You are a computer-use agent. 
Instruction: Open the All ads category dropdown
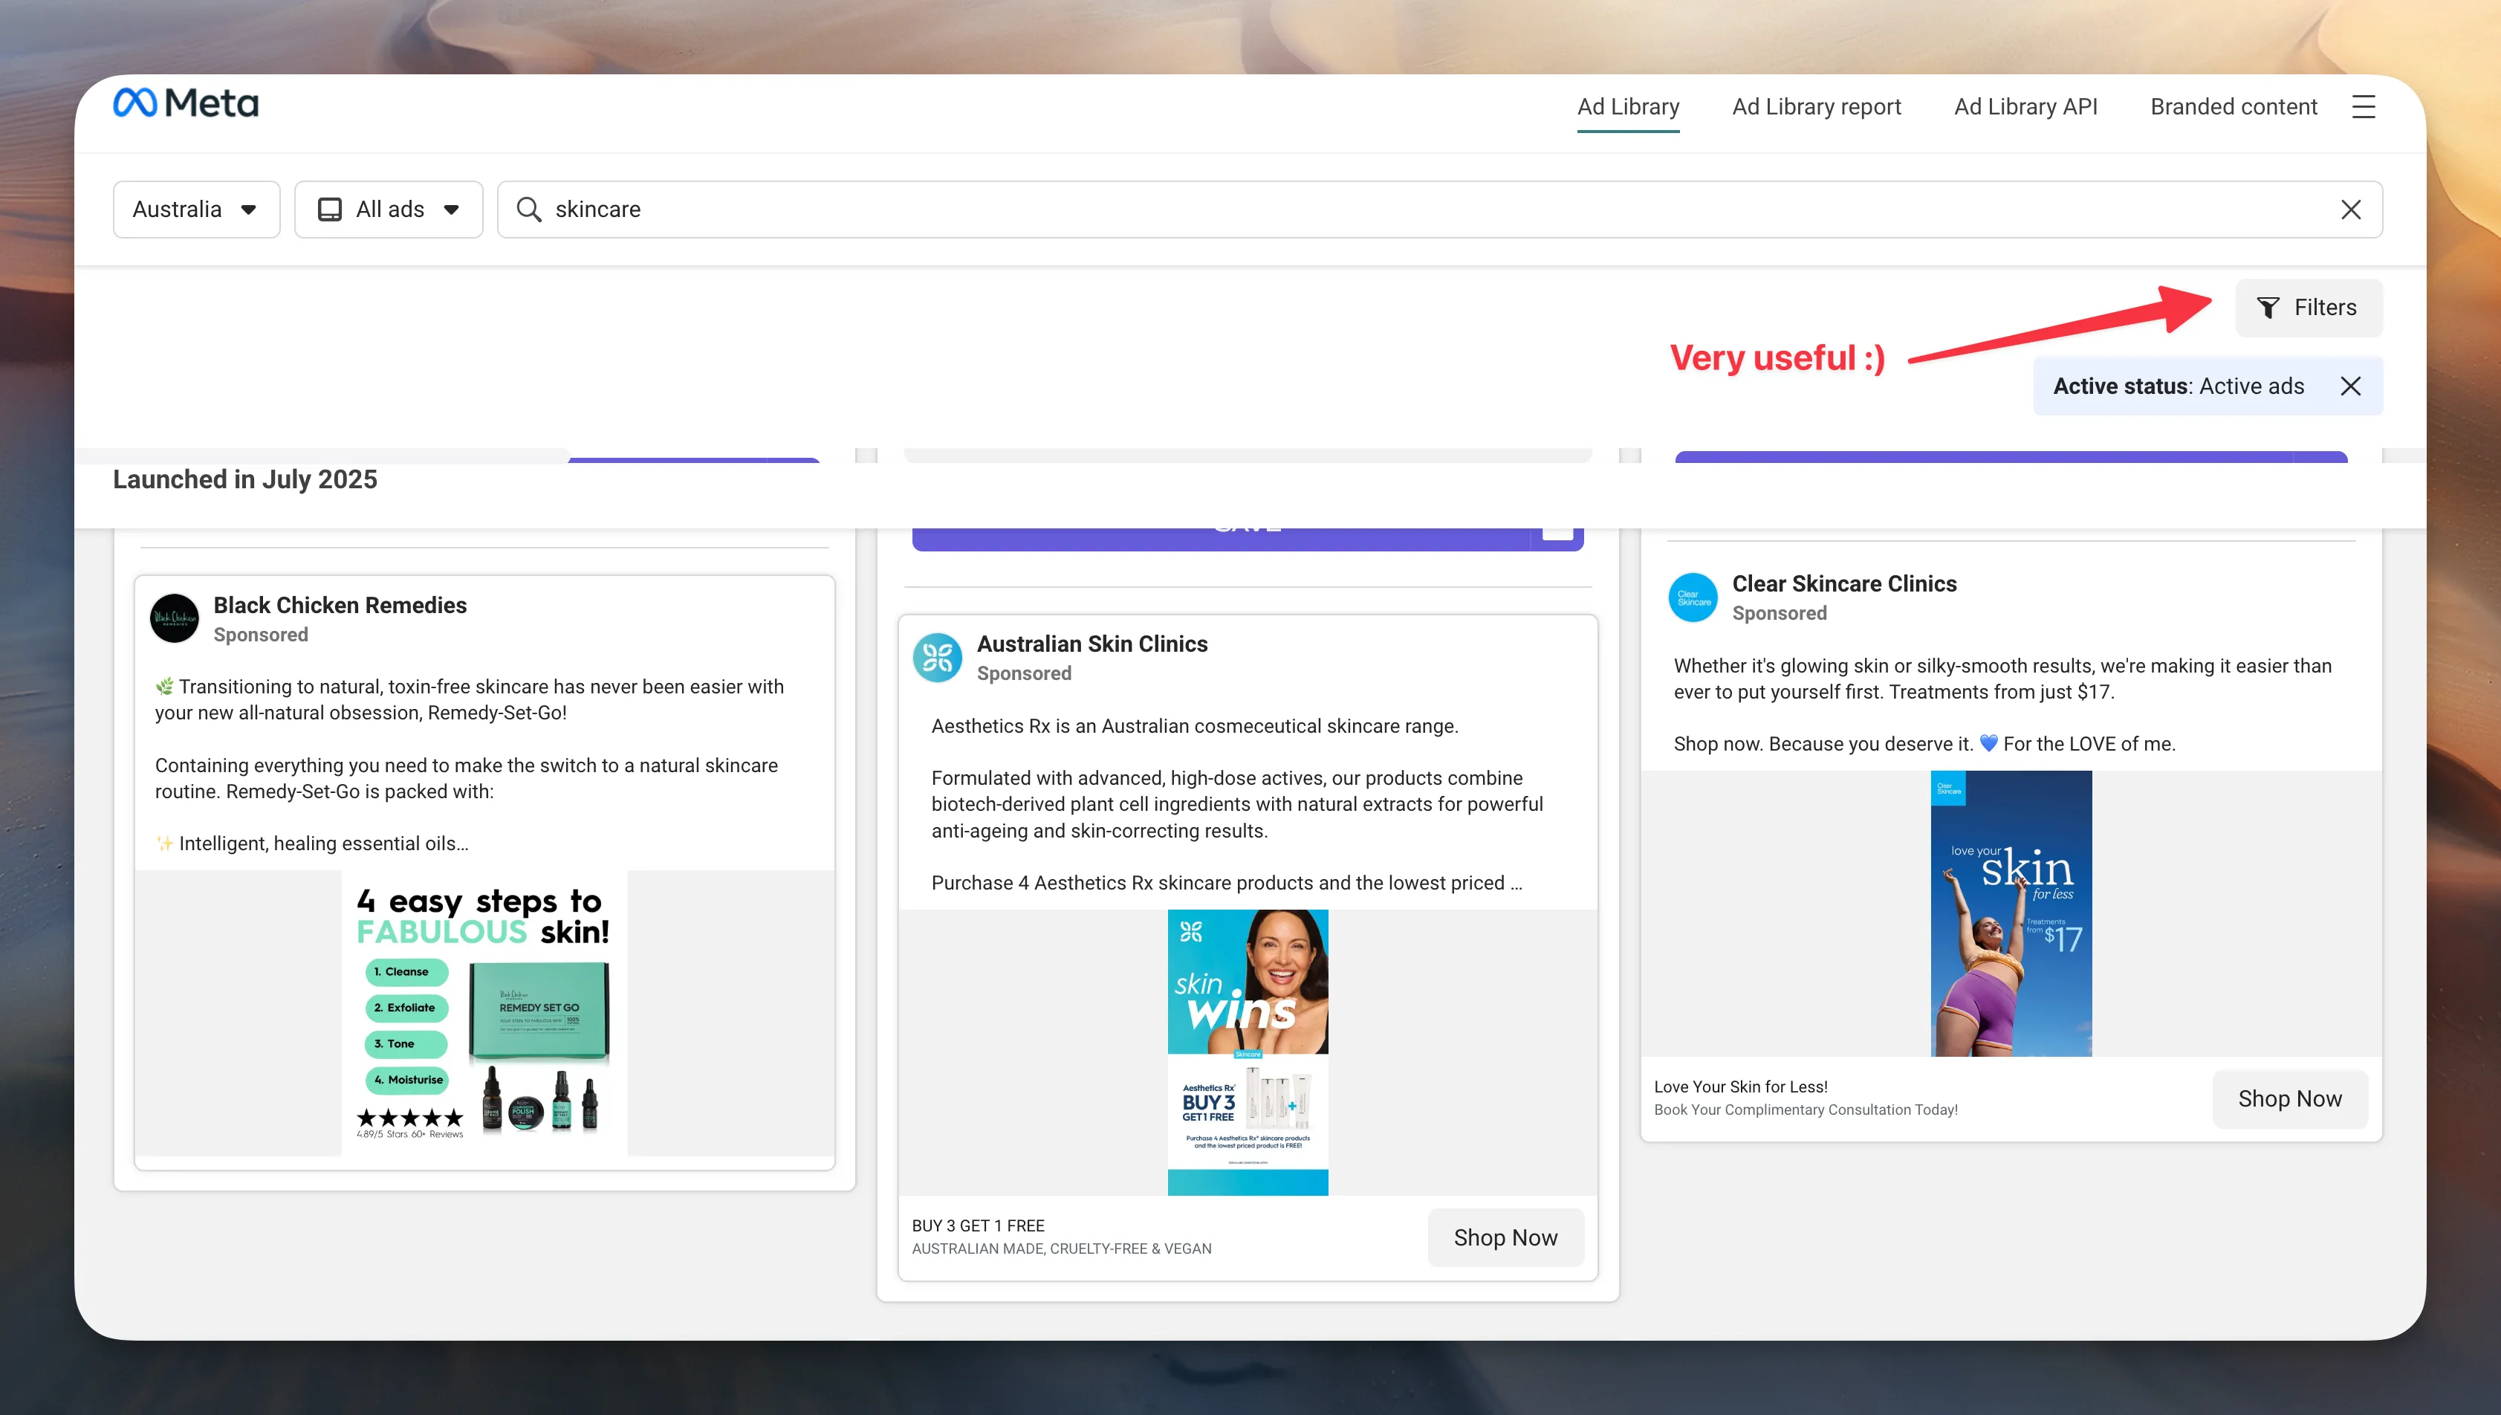point(389,209)
